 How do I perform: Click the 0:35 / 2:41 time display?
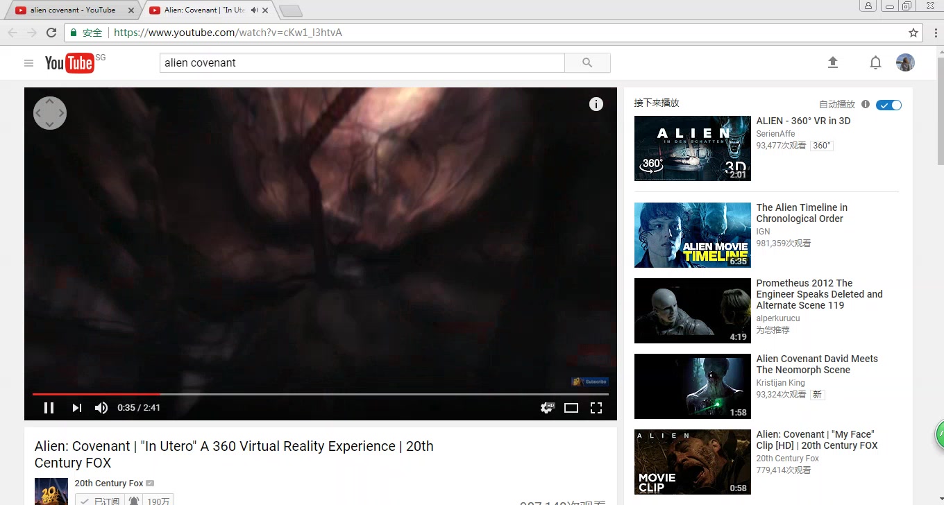(x=139, y=408)
